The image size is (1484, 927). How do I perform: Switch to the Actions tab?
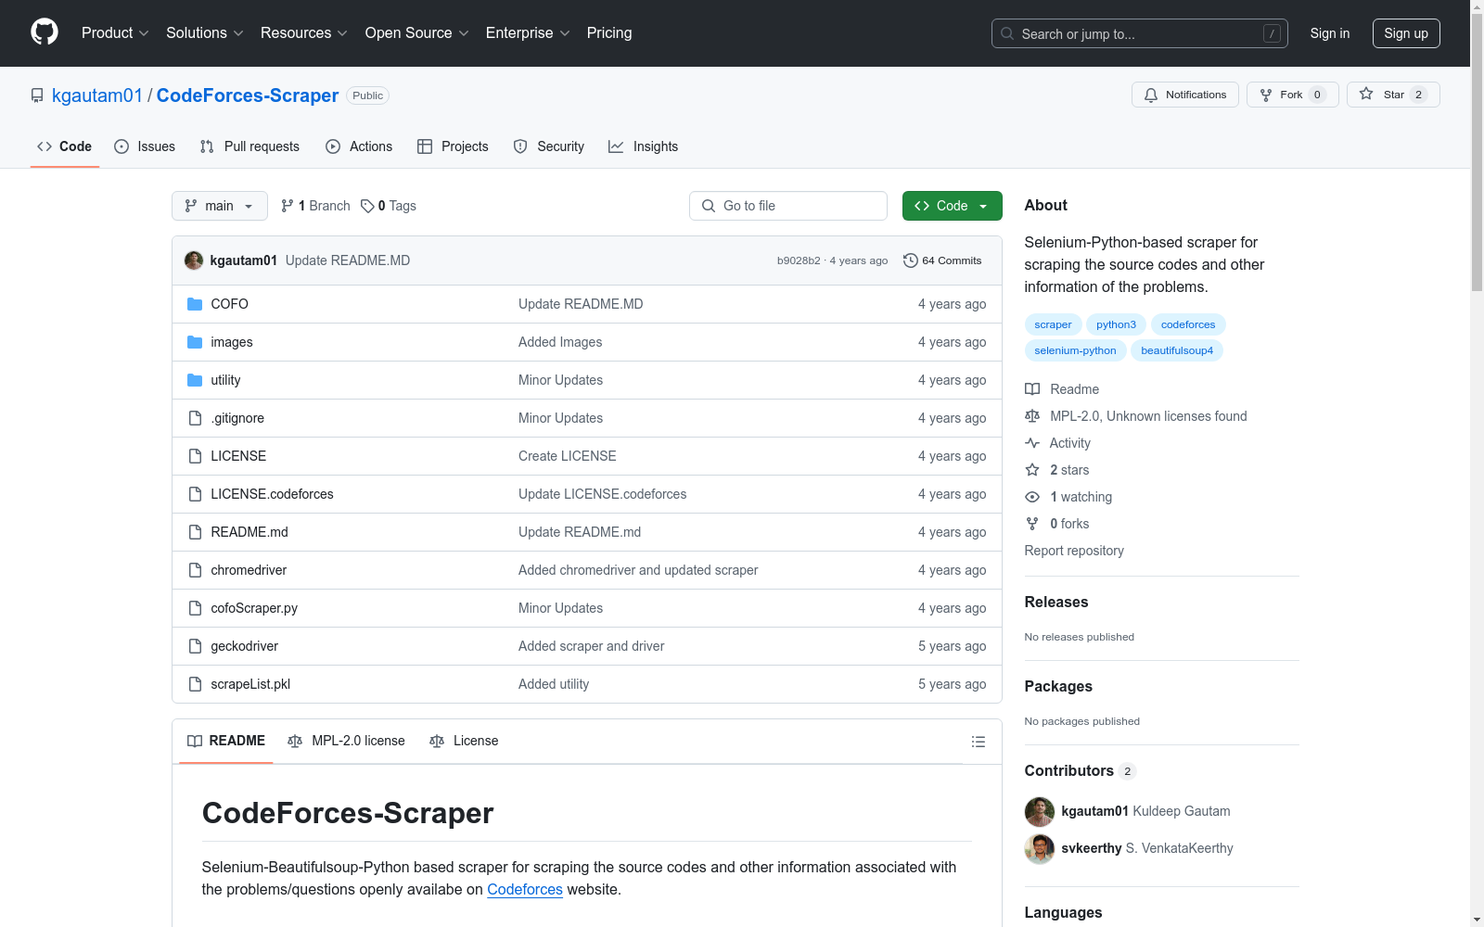click(x=359, y=146)
